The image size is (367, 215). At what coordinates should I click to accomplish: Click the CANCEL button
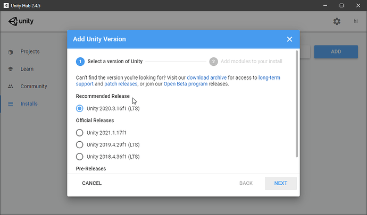[x=91, y=183]
